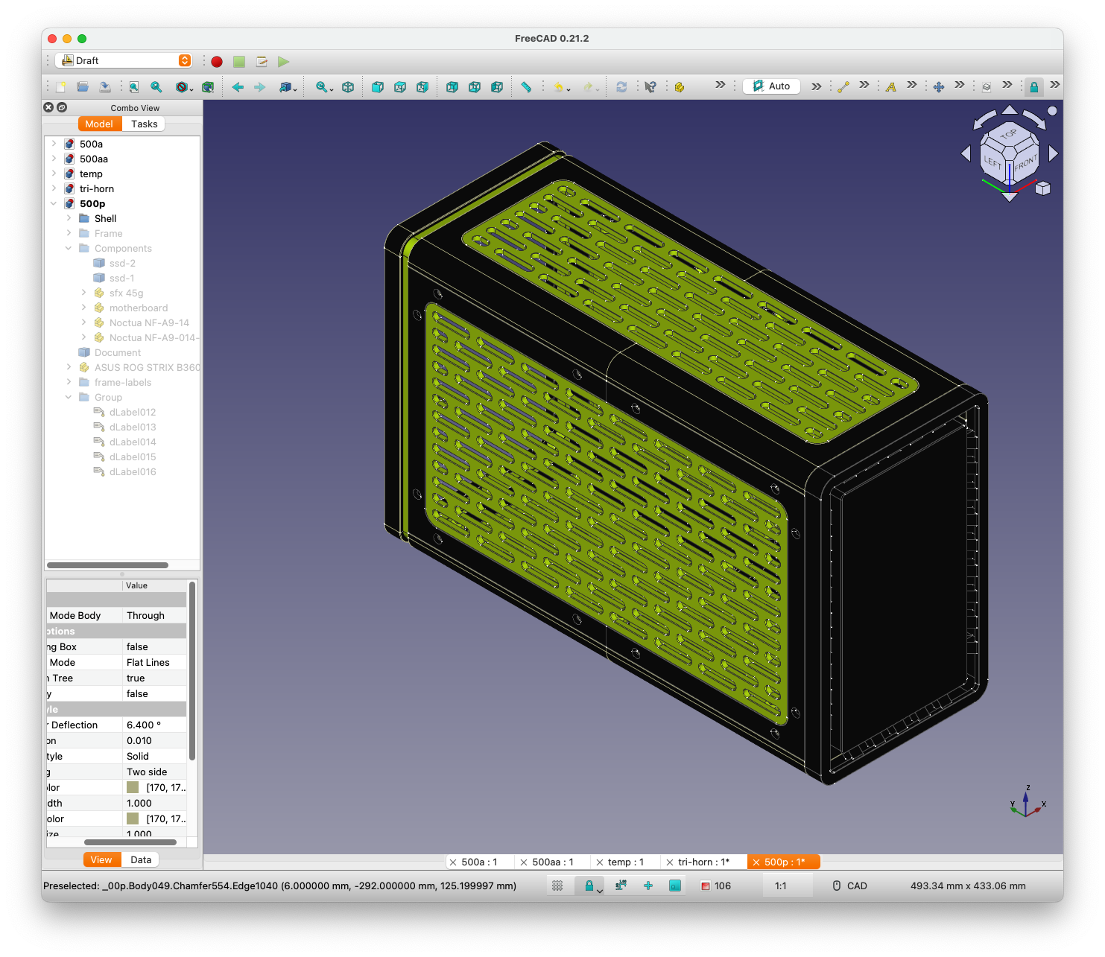1105x957 pixels.
Task: Expand the 500a document tree node
Action: 54,144
